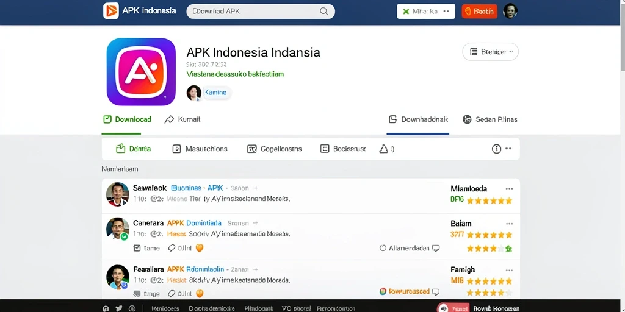This screenshot has height=312, width=625.
Task: Click the search magnifier icon
Action: [x=324, y=12]
